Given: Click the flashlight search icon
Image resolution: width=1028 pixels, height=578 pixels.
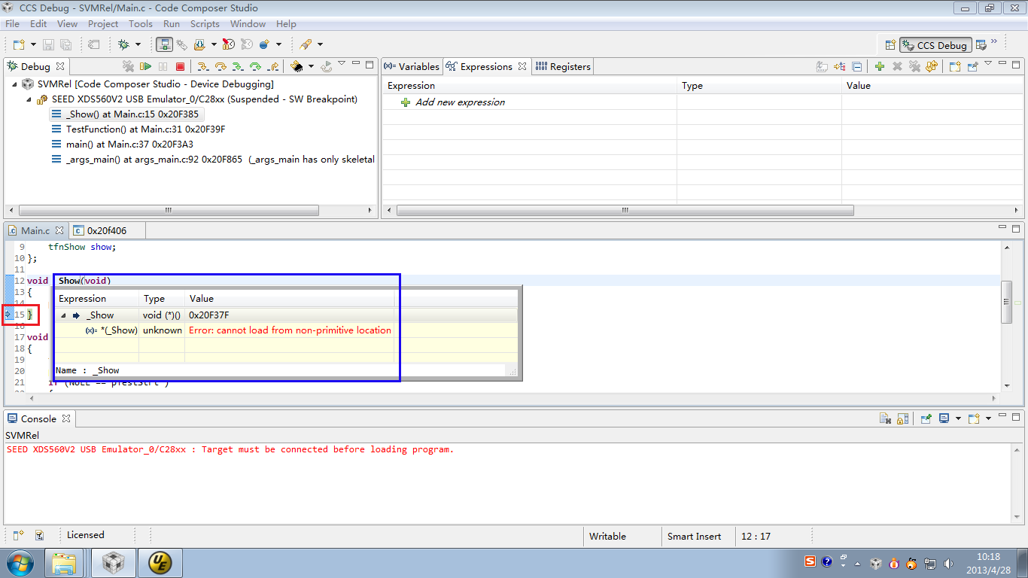Looking at the screenshot, I should coord(305,44).
